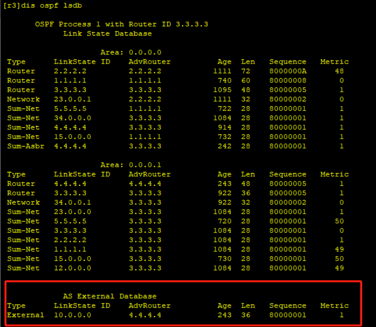Click the 'Area: 0.0.0.1' heading

tap(131, 165)
